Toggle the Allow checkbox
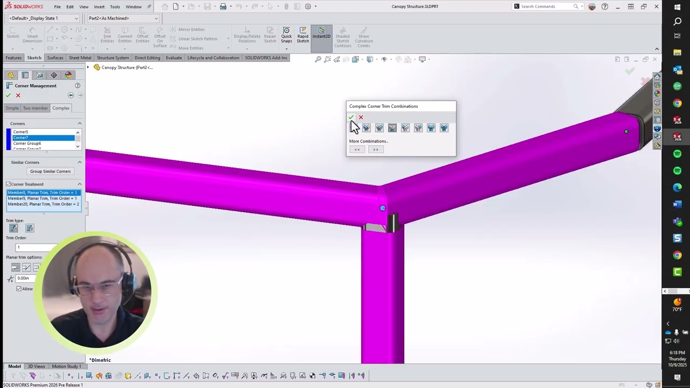The image size is (690, 388). 19,289
